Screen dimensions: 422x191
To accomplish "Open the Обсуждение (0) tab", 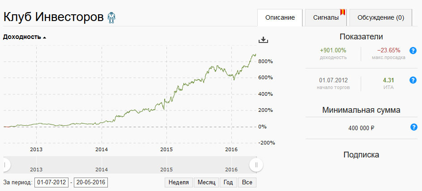I will (380, 18).
